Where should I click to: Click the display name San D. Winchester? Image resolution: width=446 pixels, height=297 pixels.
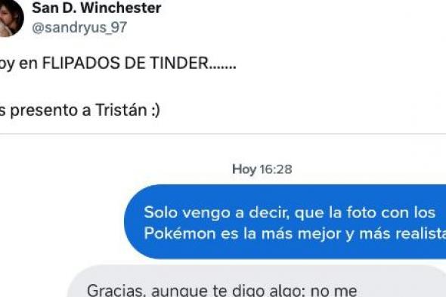click(97, 8)
